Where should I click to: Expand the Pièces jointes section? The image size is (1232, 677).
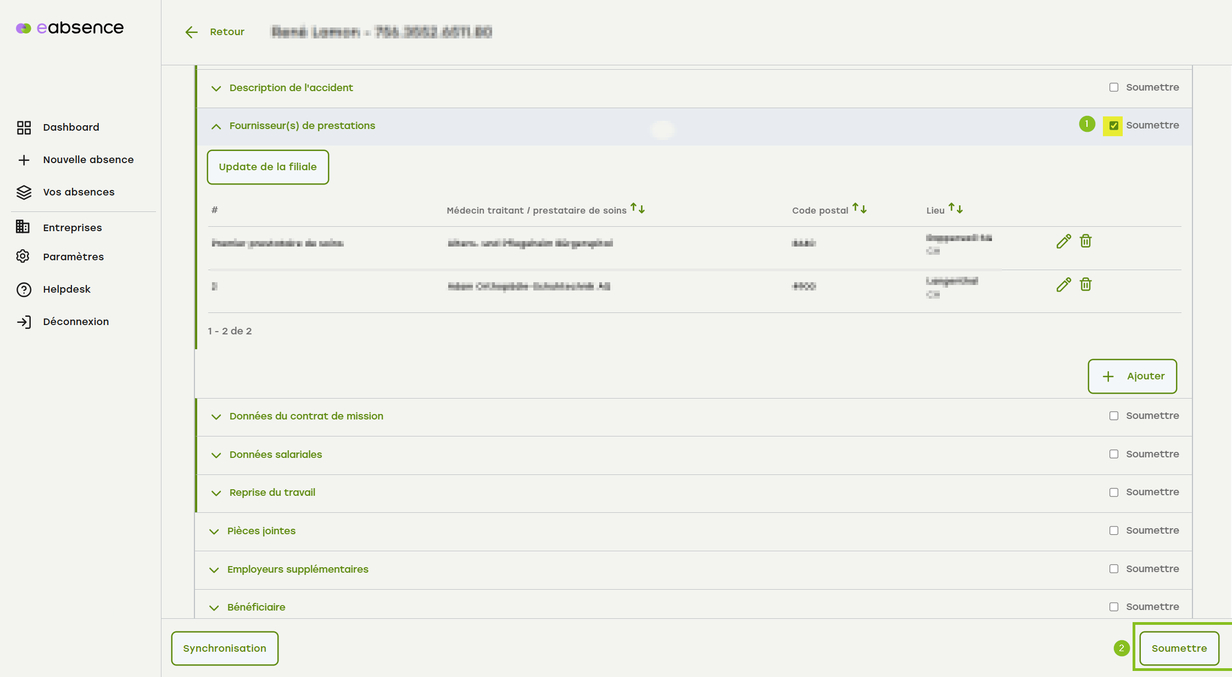[x=214, y=531]
